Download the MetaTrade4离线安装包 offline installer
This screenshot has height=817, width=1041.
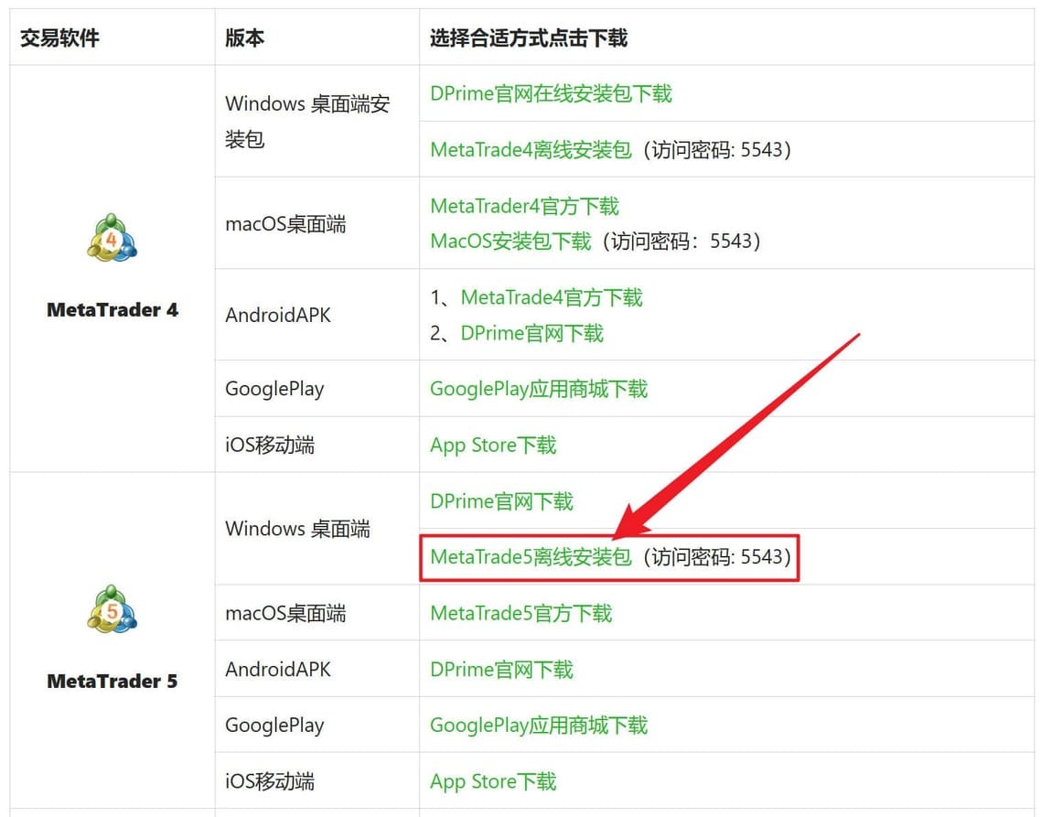point(531,149)
